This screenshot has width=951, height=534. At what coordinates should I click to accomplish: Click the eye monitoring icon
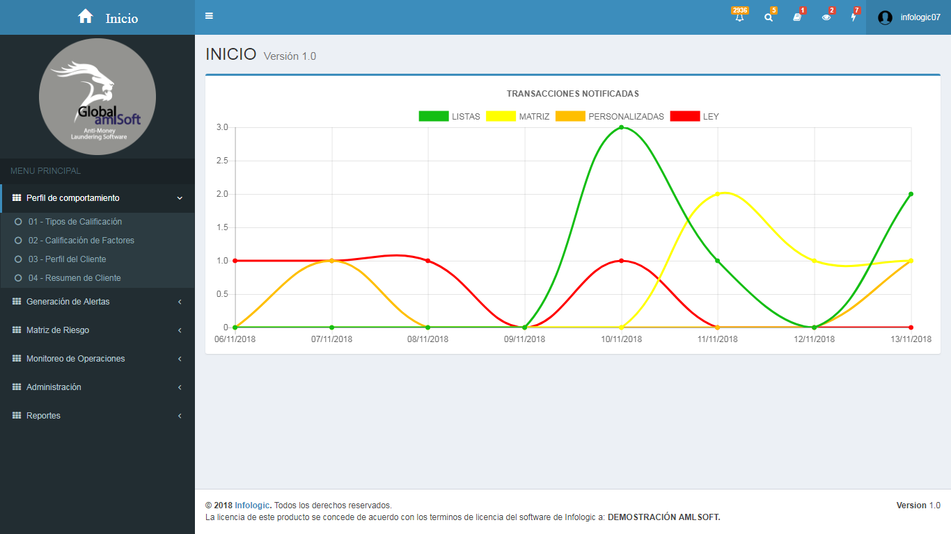[x=826, y=17]
